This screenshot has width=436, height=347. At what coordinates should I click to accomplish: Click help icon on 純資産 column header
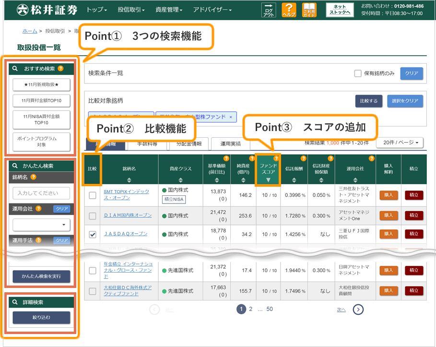252,158
